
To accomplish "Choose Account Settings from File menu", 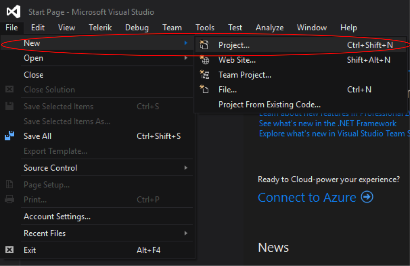I will (57, 216).
